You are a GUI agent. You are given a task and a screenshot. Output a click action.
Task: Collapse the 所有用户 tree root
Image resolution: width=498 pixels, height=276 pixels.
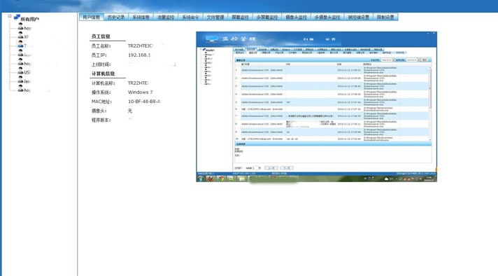click(10, 16)
